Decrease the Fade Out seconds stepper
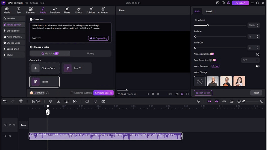The width and height of the screenshot is (267, 150). [257, 49]
